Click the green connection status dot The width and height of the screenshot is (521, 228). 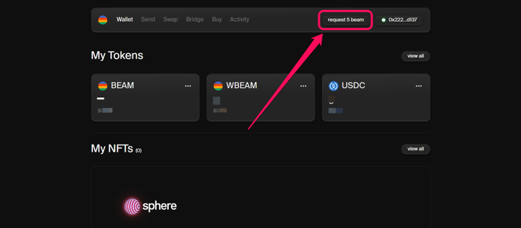384,20
